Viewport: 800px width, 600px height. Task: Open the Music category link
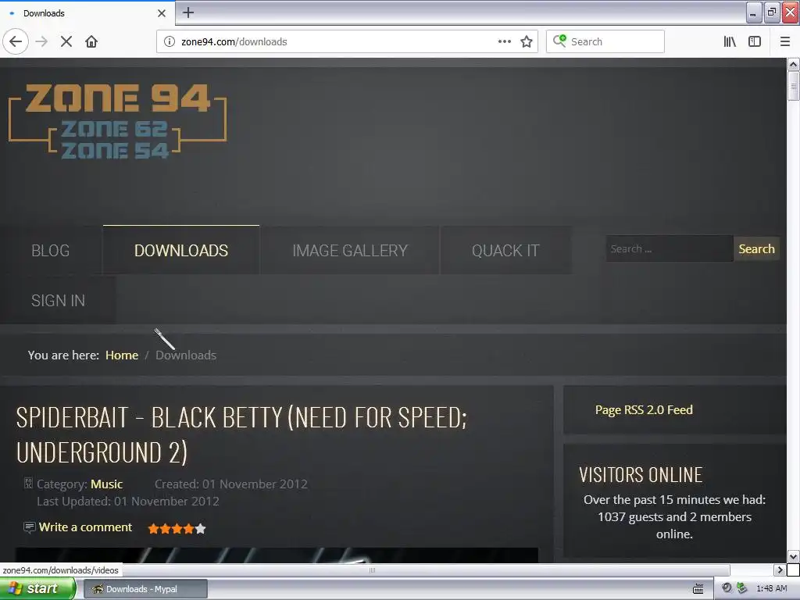point(106,484)
